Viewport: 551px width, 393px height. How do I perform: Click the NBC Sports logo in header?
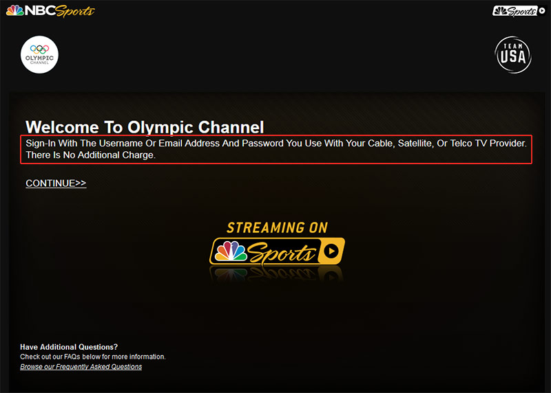50,11
